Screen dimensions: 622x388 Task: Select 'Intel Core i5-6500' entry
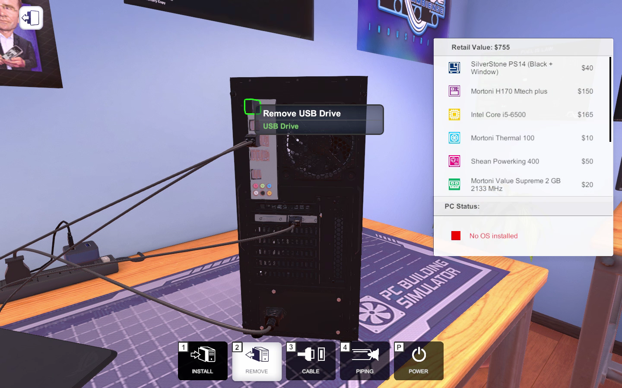[x=521, y=114]
